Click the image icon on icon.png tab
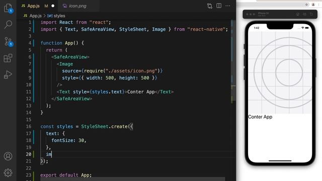Viewport: 322px width, 181px height. tap(65, 6)
